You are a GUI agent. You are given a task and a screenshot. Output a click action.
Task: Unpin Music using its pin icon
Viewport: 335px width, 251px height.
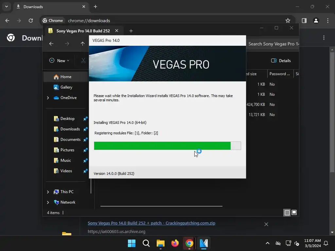(85, 160)
